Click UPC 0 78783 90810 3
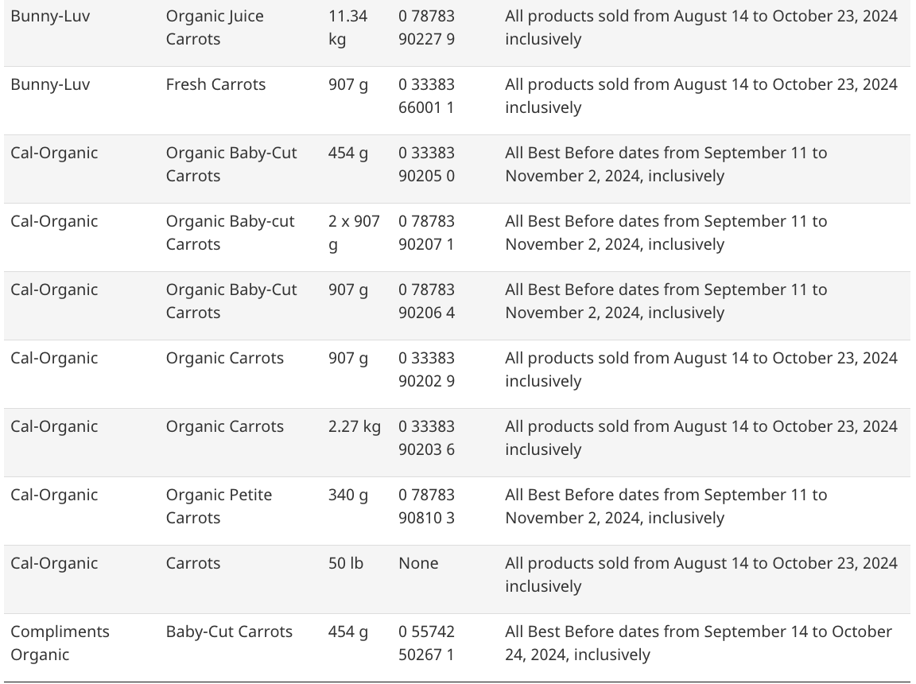Screen dimensions: 916x684 pos(426,506)
